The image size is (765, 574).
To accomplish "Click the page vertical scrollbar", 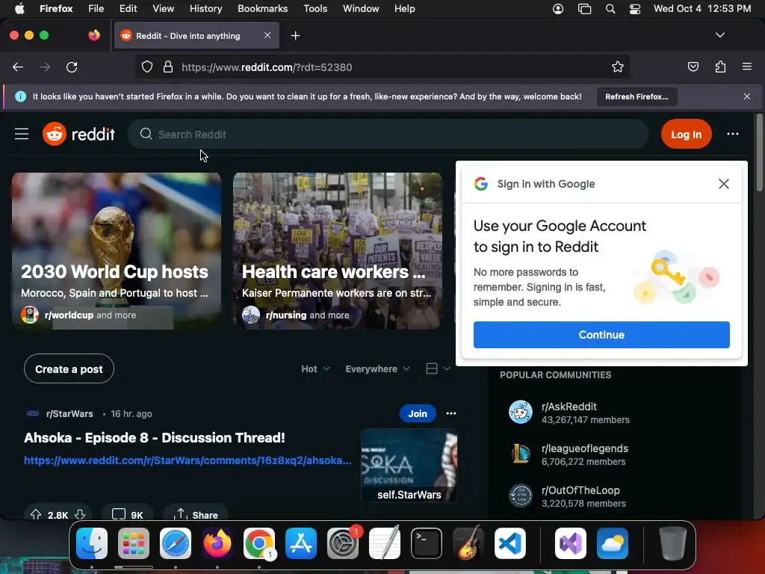I will 759,152.
